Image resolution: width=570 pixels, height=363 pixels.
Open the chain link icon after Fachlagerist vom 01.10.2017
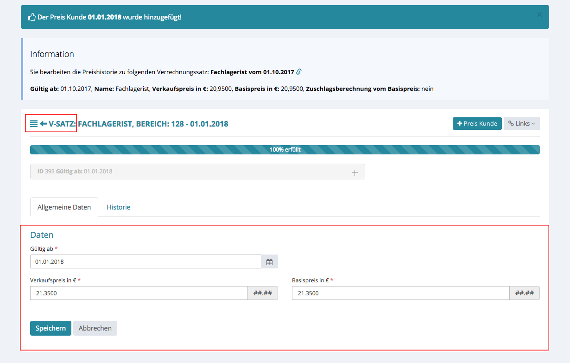299,72
